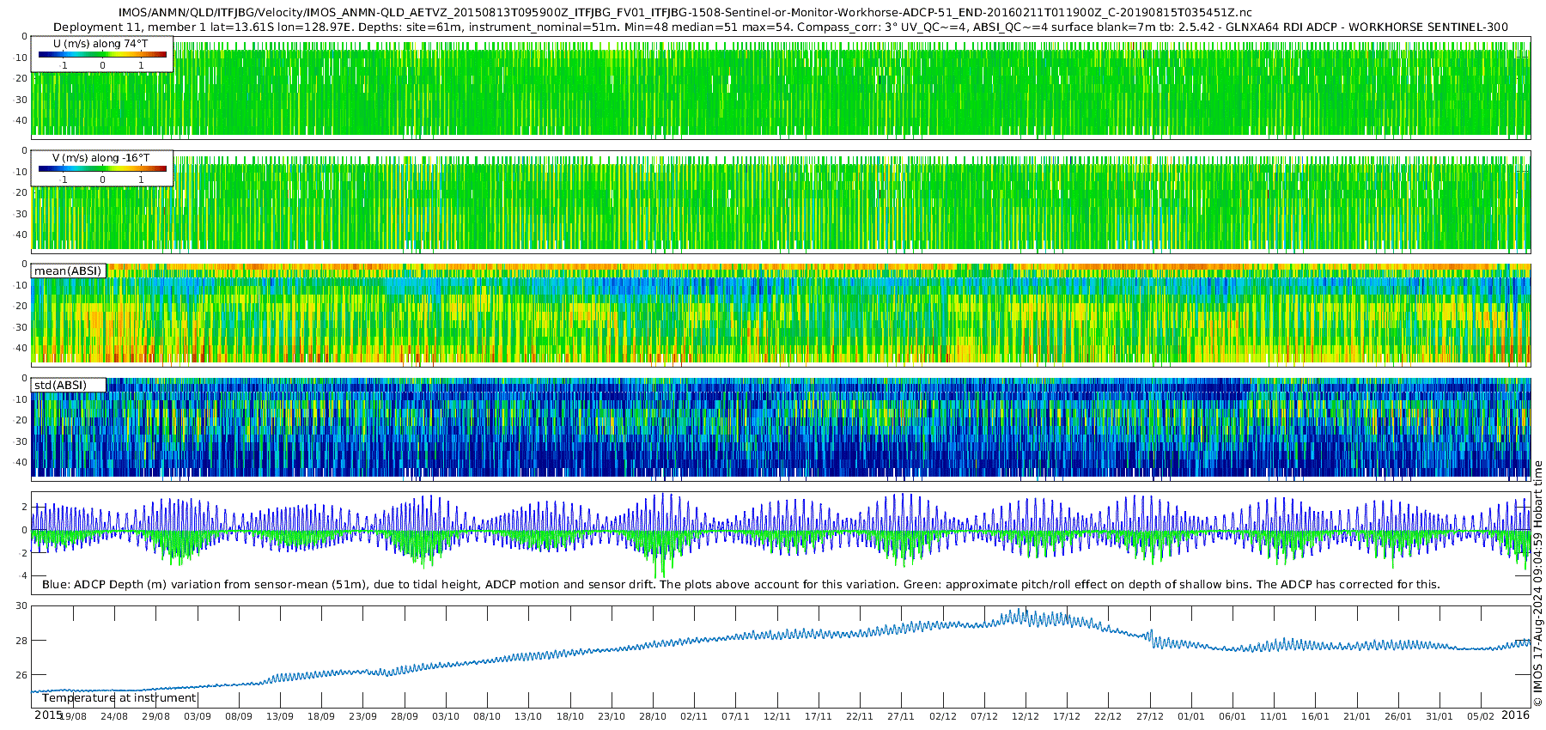The height and width of the screenshot is (730, 1546).
Task: Click the U velocity colorbar legend
Action: (x=102, y=54)
